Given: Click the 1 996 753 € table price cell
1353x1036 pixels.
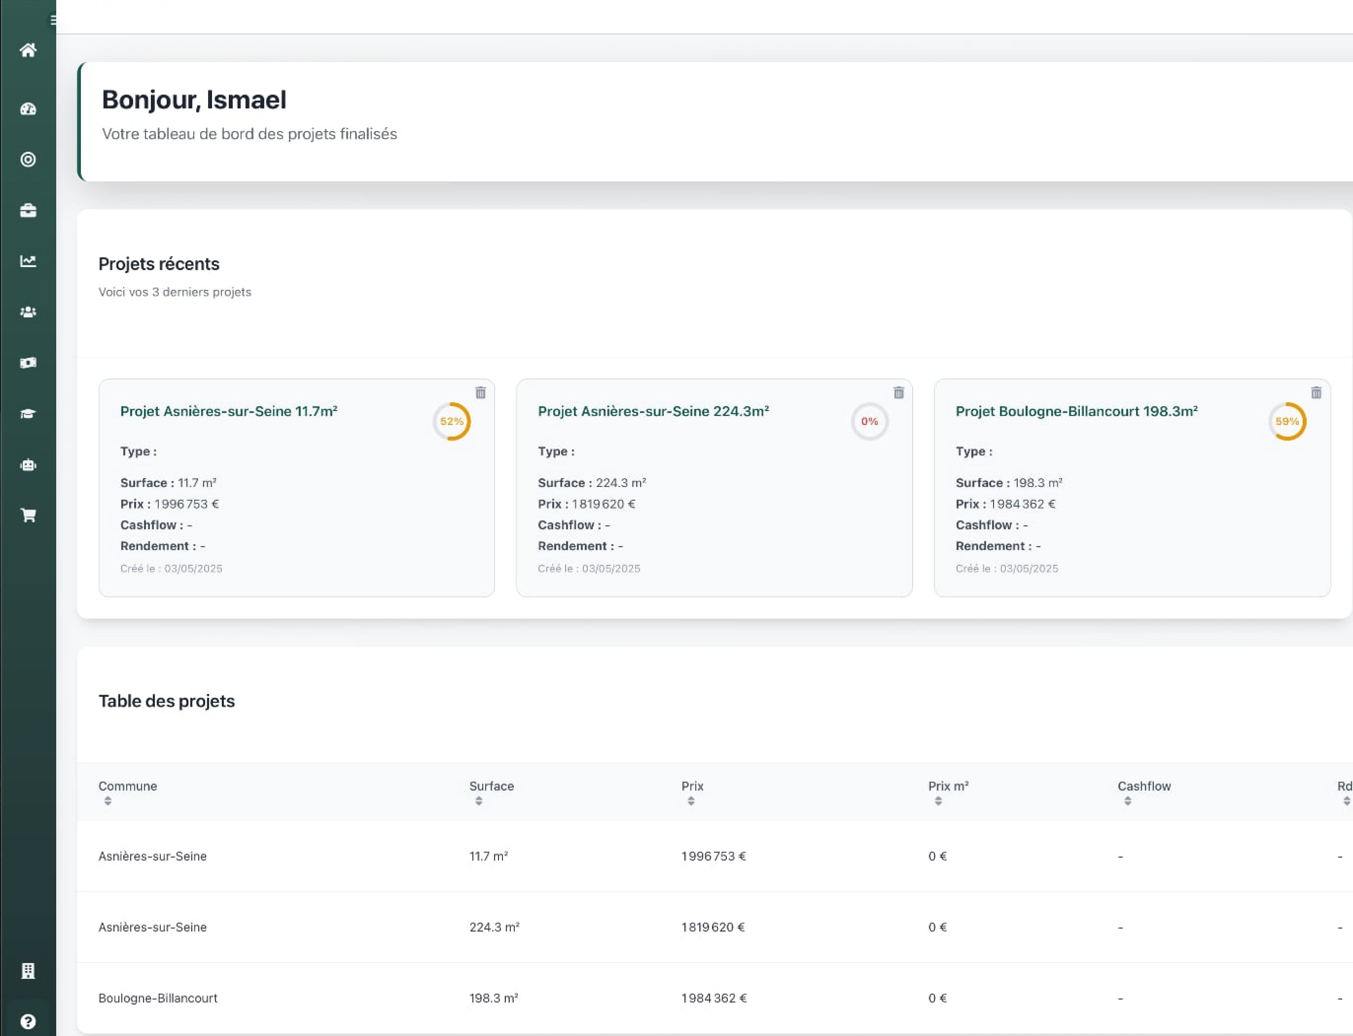Looking at the screenshot, I should 714,856.
